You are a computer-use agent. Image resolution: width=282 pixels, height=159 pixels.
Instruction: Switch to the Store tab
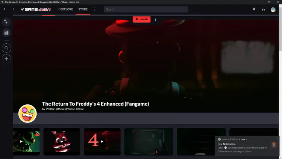(83, 9)
